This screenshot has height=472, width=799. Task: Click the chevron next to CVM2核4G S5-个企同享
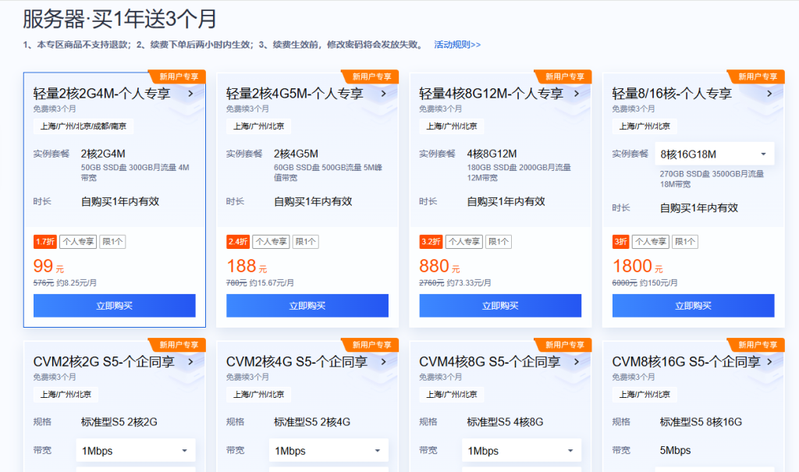[383, 362]
